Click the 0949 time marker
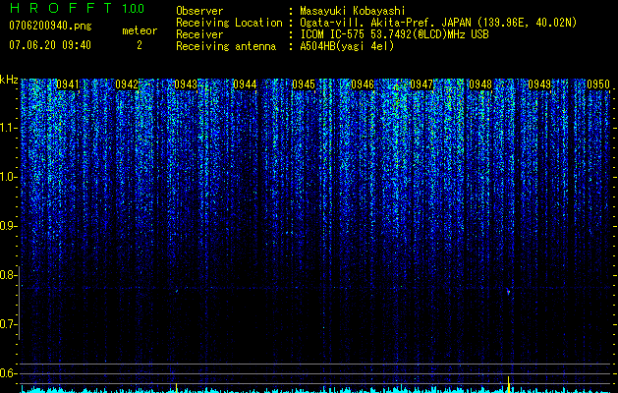The image size is (618, 393). [539, 84]
